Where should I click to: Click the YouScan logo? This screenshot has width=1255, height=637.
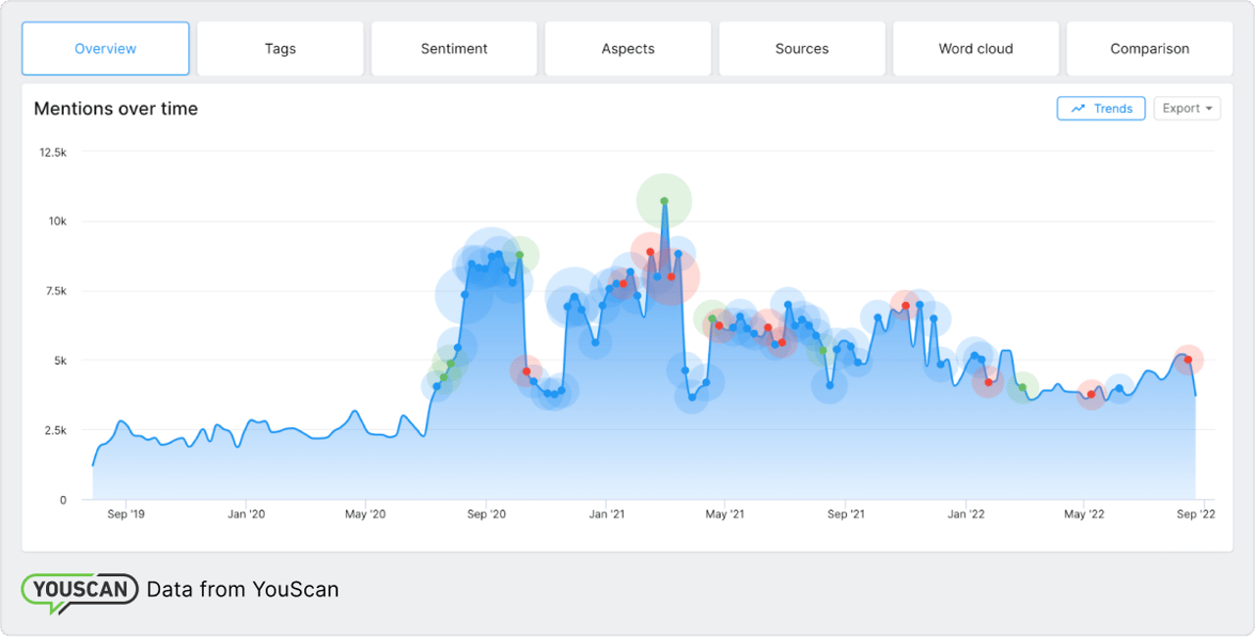(x=79, y=590)
